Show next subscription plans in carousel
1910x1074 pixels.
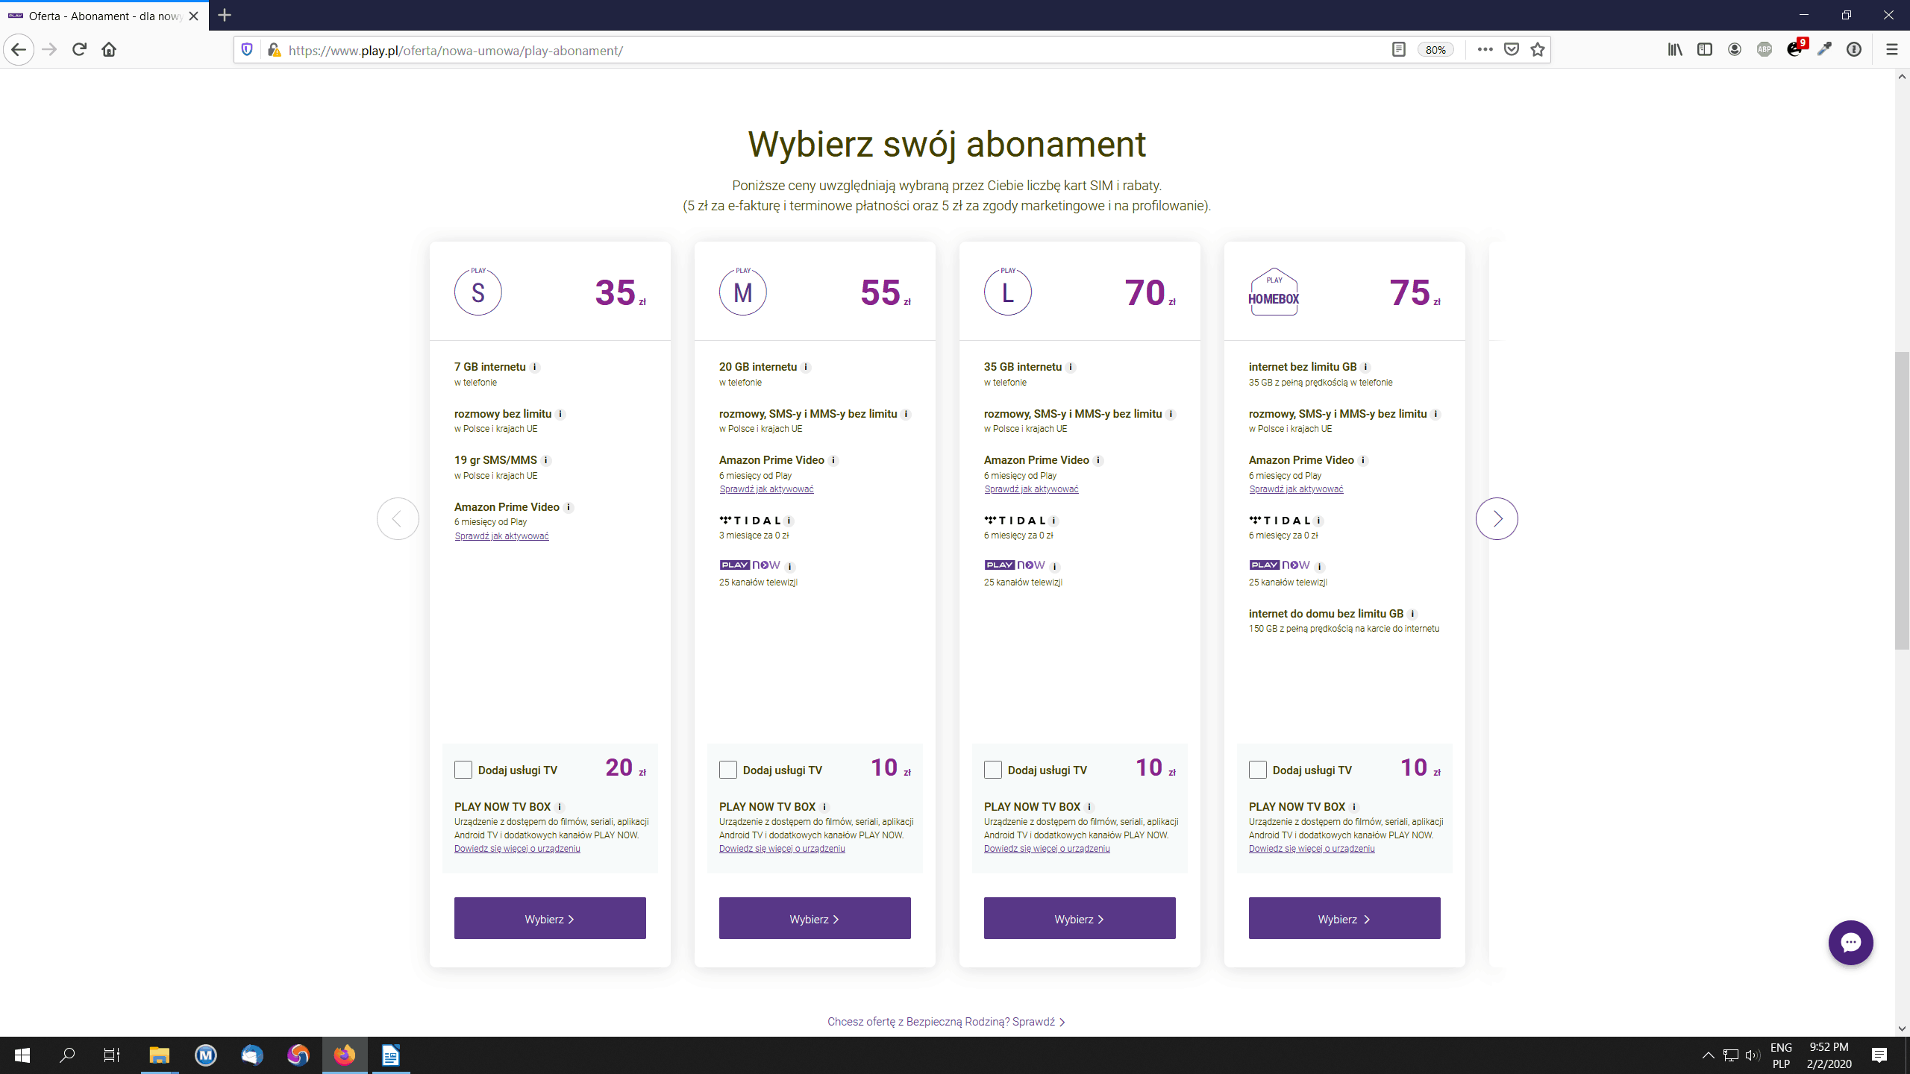[x=1497, y=518]
